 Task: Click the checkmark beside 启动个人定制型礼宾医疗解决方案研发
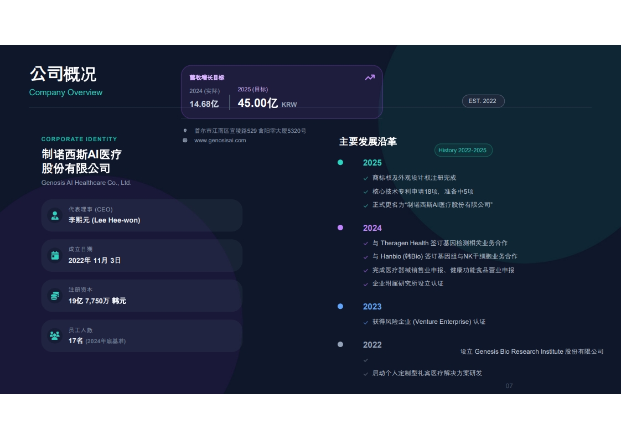click(x=365, y=374)
